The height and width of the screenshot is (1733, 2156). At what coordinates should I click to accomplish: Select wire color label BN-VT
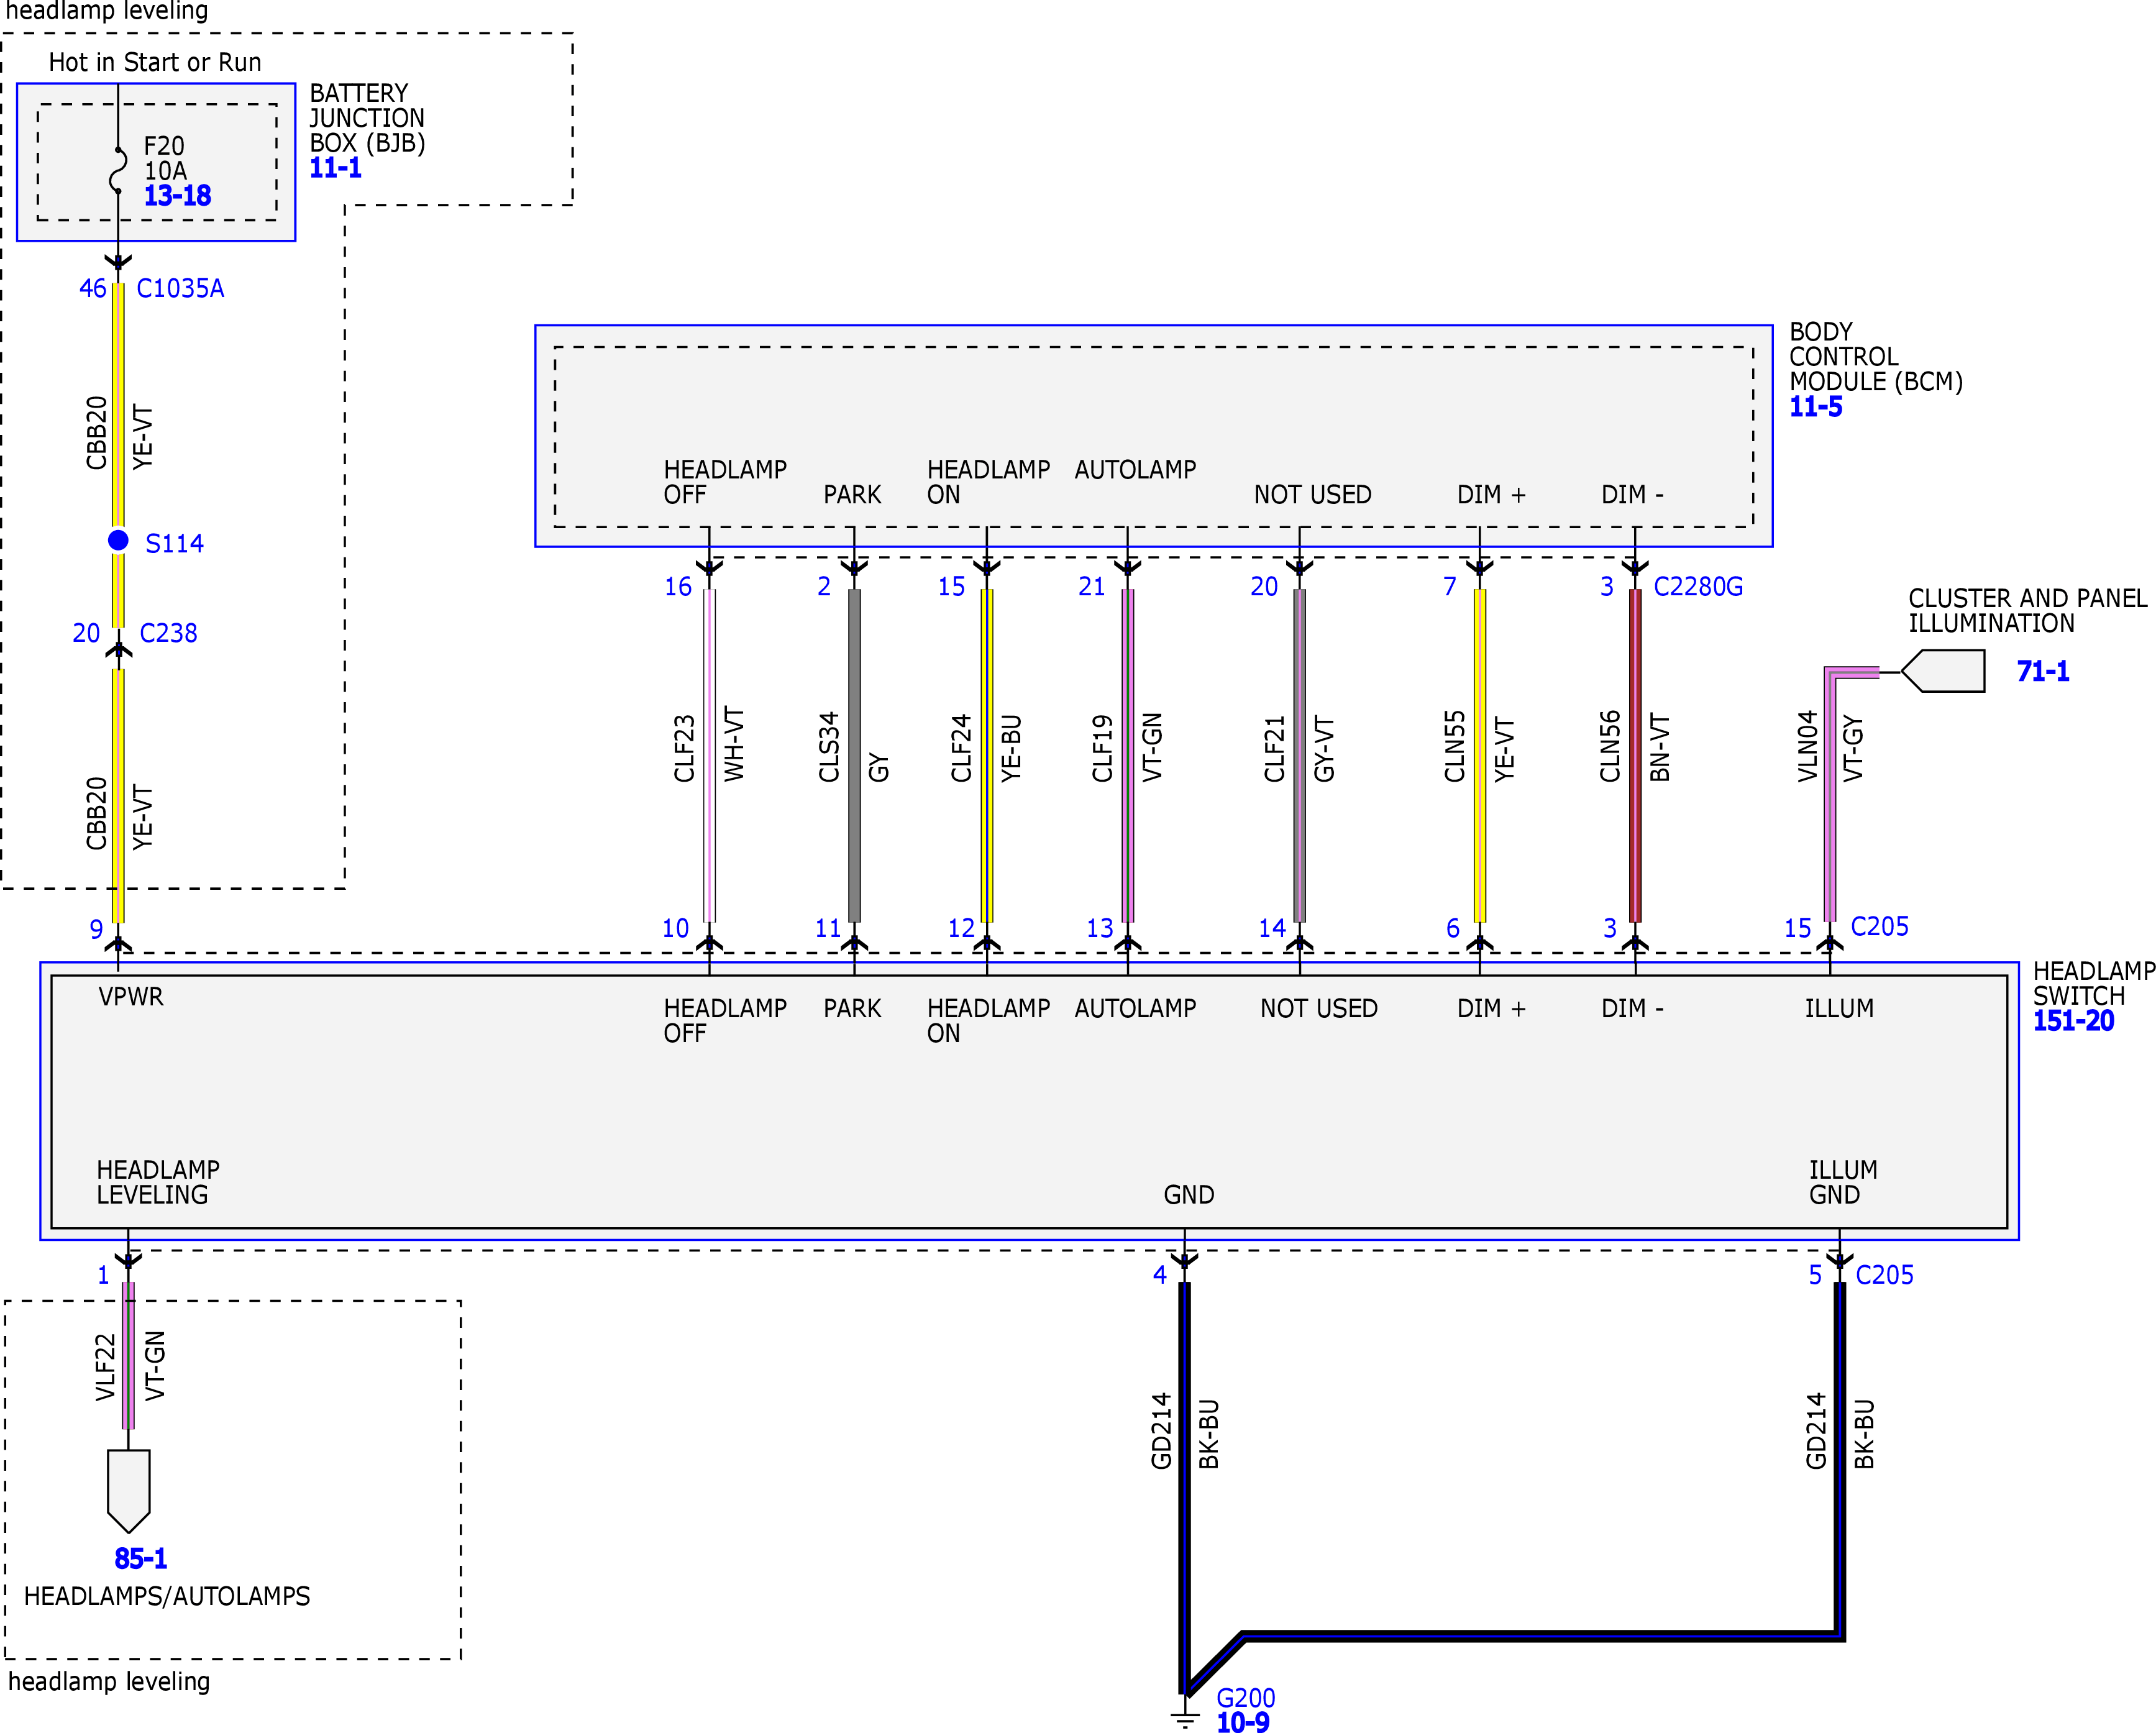coord(1659,747)
